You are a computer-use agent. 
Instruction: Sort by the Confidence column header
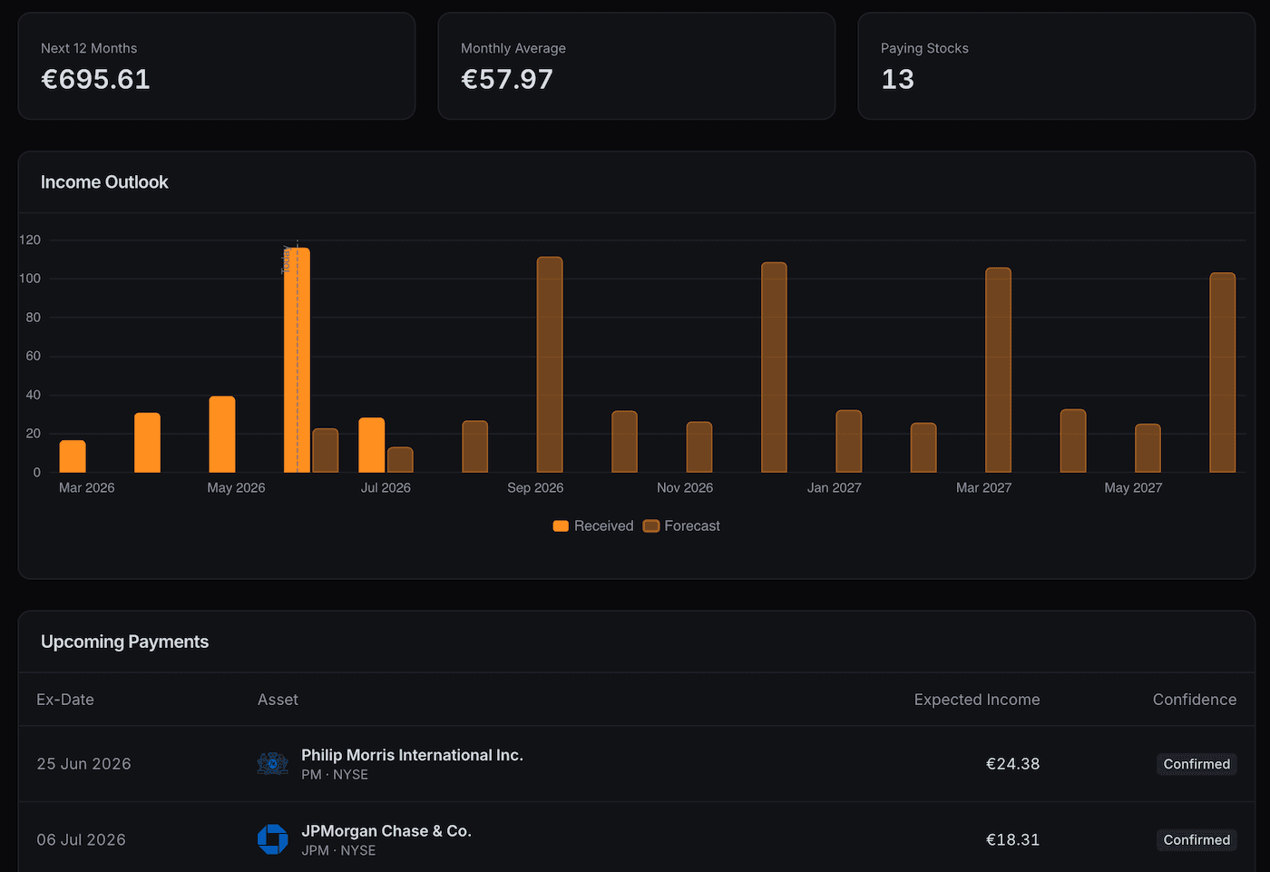click(1195, 700)
